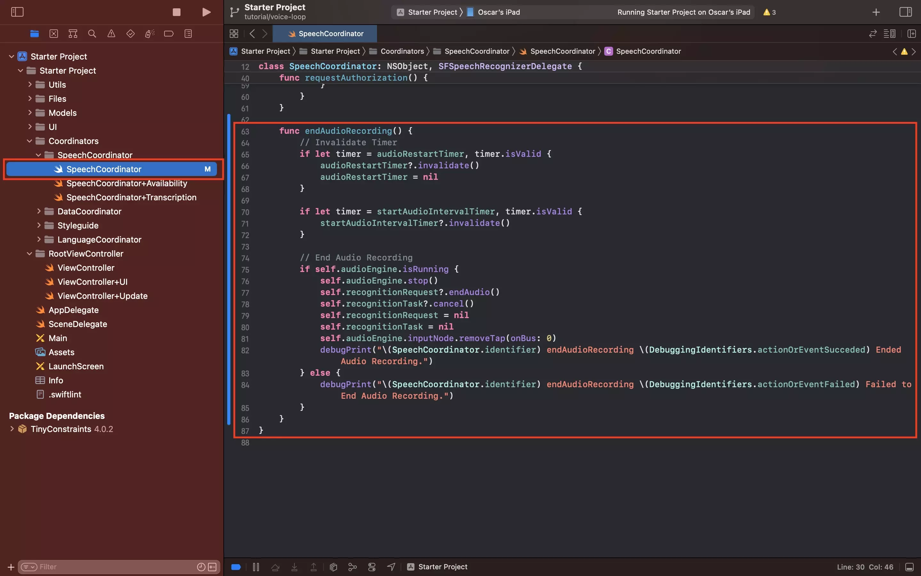Select the SpeechCoordinator editor tab
The height and width of the screenshot is (576, 921).
[x=325, y=34]
